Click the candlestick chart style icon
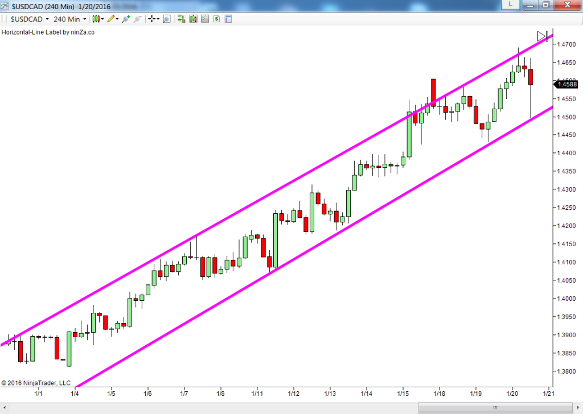Image resolution: width=583 pixels, height=414 pixels. point(96,19)
